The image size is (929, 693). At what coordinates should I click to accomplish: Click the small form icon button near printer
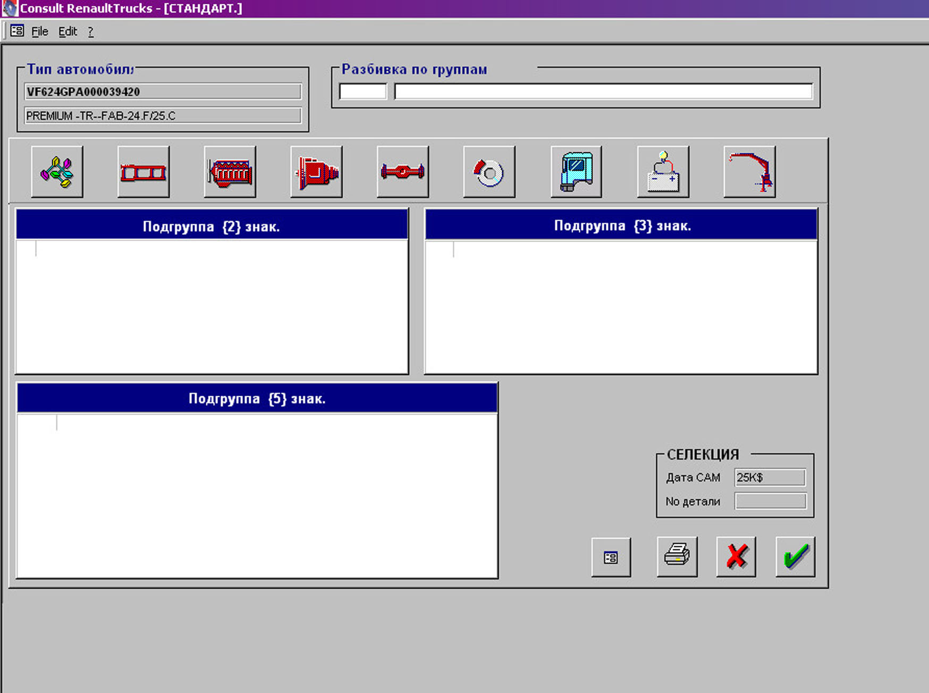coord(611,557)
